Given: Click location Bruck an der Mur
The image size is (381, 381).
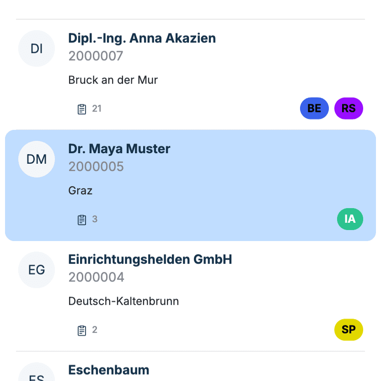Looking at the screenshot, I should 113,80.
